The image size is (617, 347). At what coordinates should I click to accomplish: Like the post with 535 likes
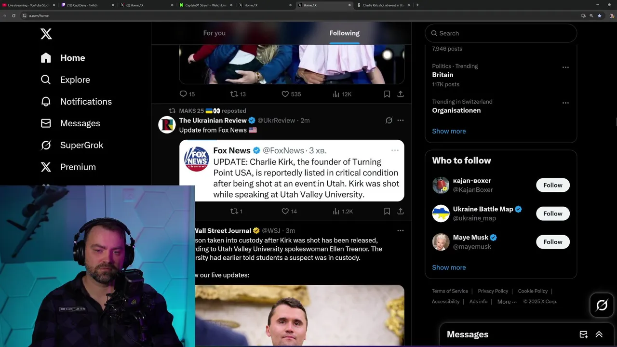pos(291,94)
